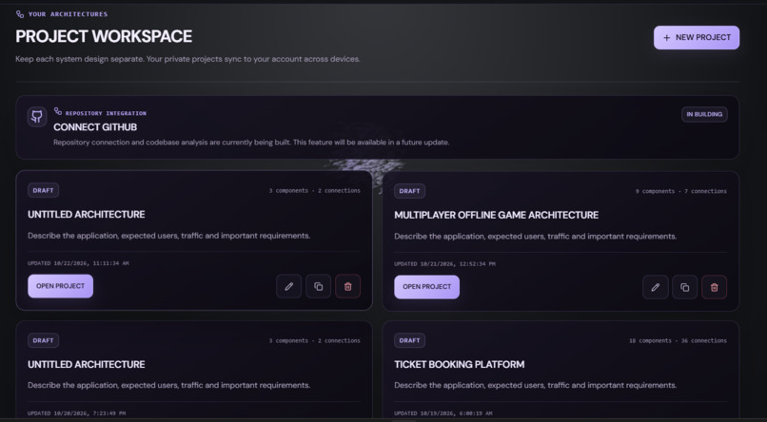767x422 pixels.
Task: Click the Project Workspace heading
Action: pos(104,37)
